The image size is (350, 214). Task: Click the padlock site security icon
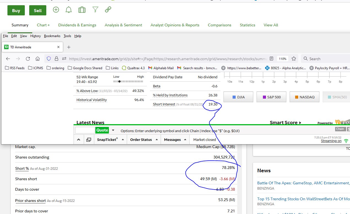point(56,59)
